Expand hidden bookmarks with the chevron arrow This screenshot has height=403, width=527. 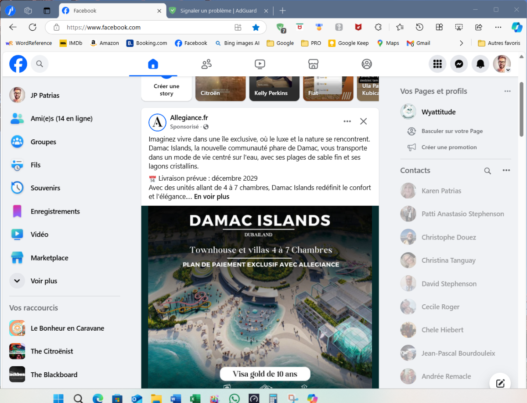pyautogui.click(x=461, y=43)
